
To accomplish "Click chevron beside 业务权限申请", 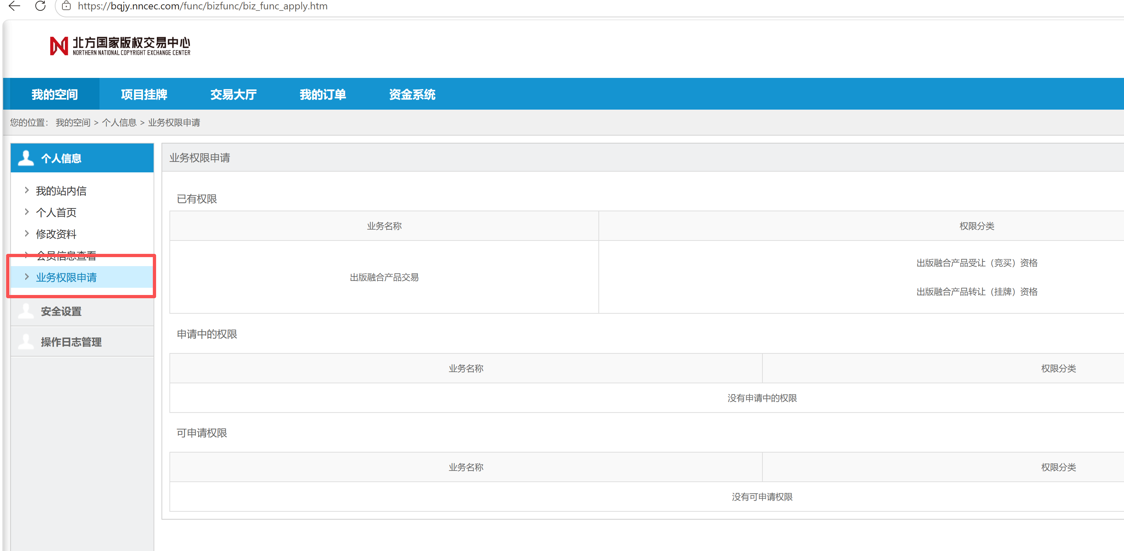I will coord(27,277).
